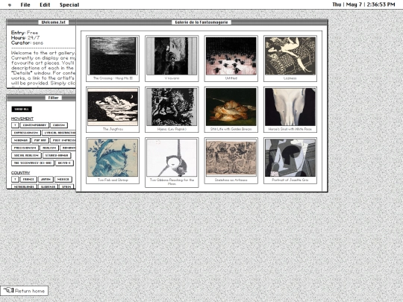Filter artworks by Japan
Screen dimensions: 403x302
tap(46, 179)
